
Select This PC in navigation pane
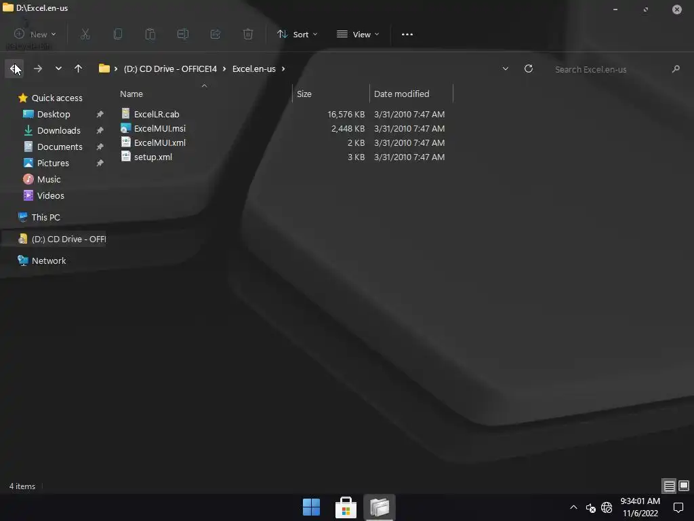(45, 218)
